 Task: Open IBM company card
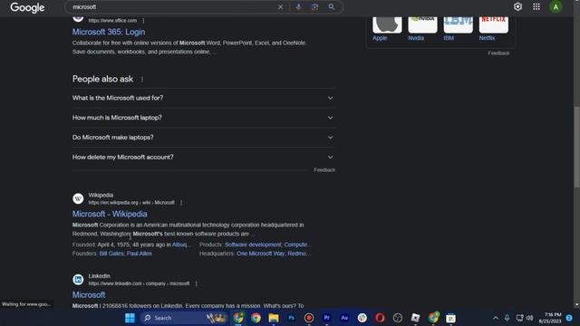(x=458, y=29)
